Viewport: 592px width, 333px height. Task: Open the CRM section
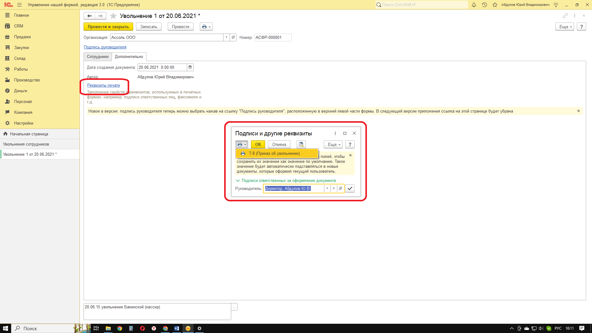pyautogui.click(x=40, y=26)
